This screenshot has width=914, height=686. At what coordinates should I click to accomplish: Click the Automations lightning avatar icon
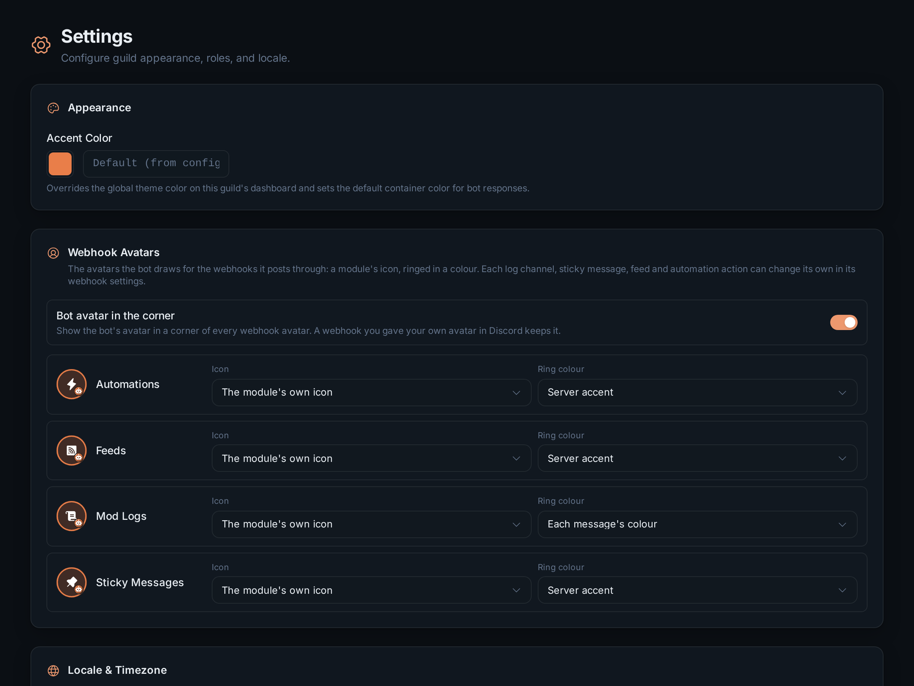click(72, 384)
